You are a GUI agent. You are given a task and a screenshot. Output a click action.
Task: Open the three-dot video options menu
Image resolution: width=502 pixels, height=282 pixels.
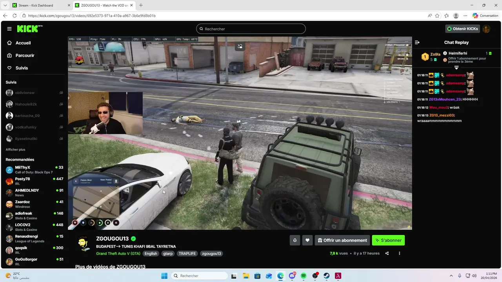400,253
